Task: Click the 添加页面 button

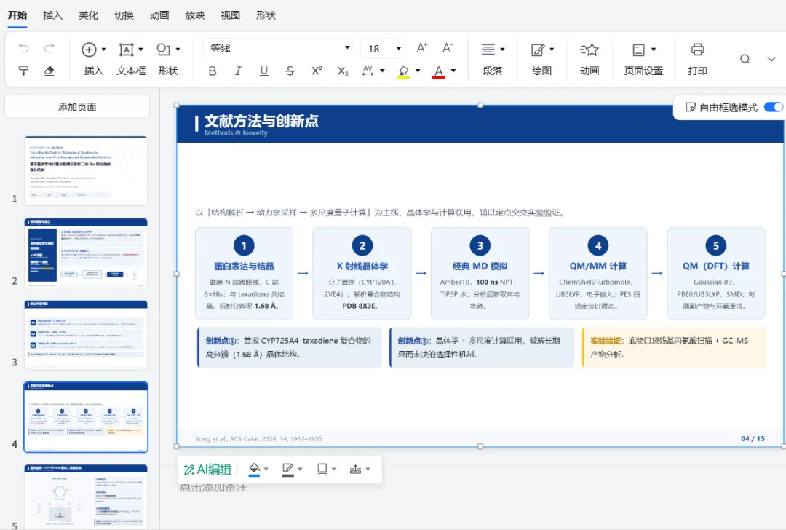Action: tap(77, 107)
